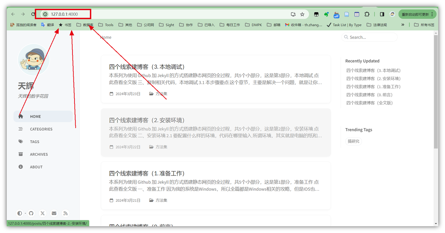Open the Gmail 收件箱 bookmark
Screen dimensions: 445x233
[304, 25]
